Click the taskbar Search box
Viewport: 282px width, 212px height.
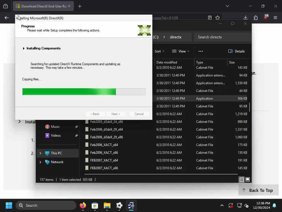(46, 205)
